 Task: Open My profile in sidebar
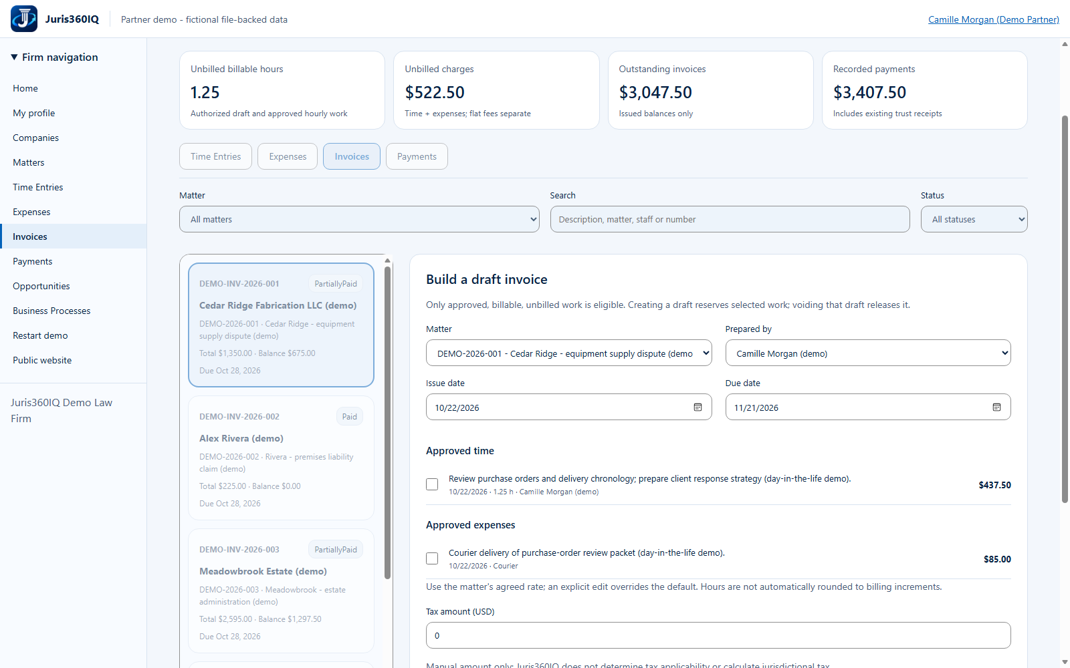(x=74, y=113)
